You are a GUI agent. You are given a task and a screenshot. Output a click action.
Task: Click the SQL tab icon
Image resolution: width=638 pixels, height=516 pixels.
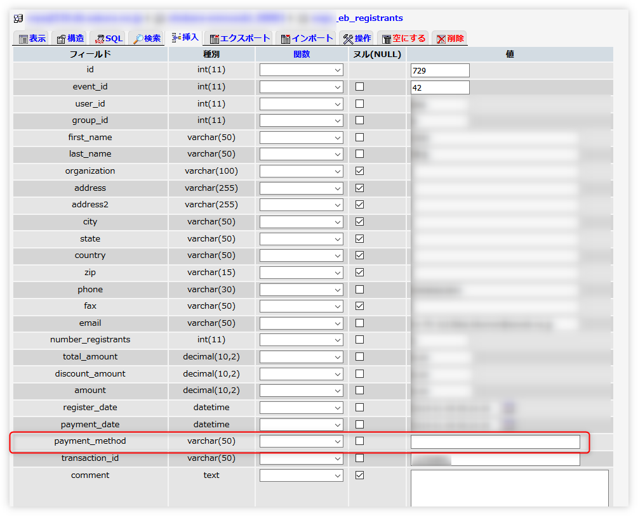(99, 39)
